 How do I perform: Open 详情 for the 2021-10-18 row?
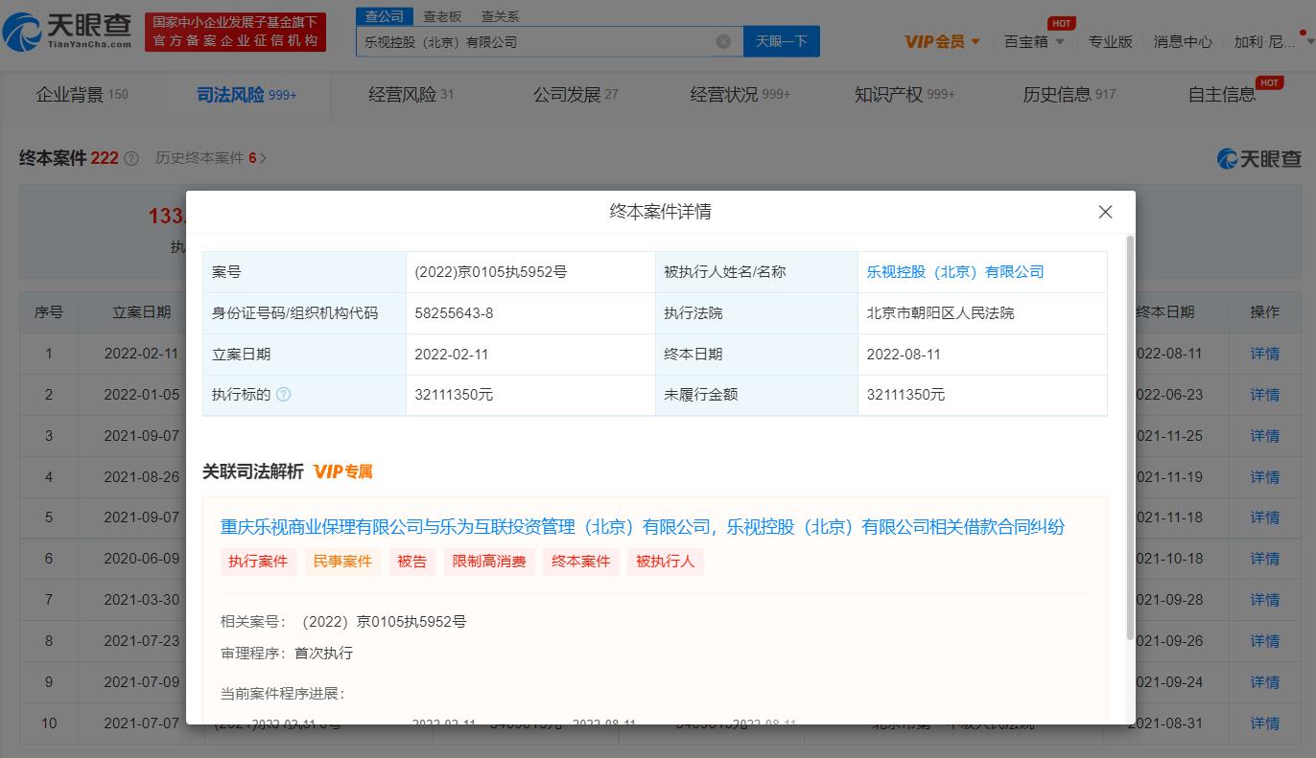[x=1265, y=559]
